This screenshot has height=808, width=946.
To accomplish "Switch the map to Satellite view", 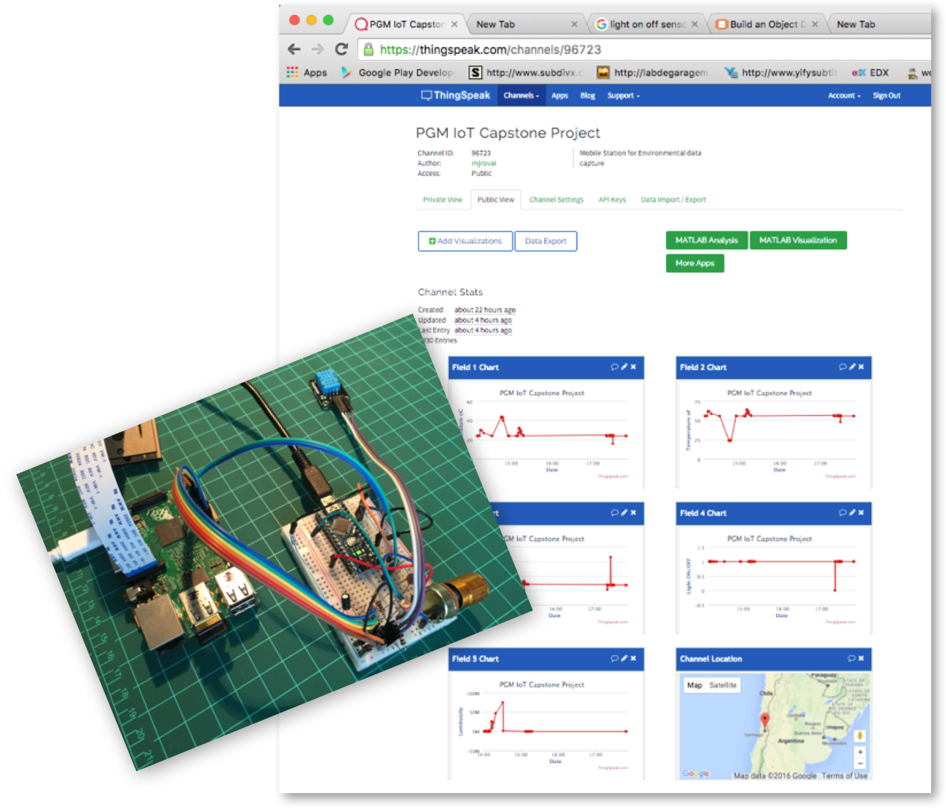I will pos(723,685).
